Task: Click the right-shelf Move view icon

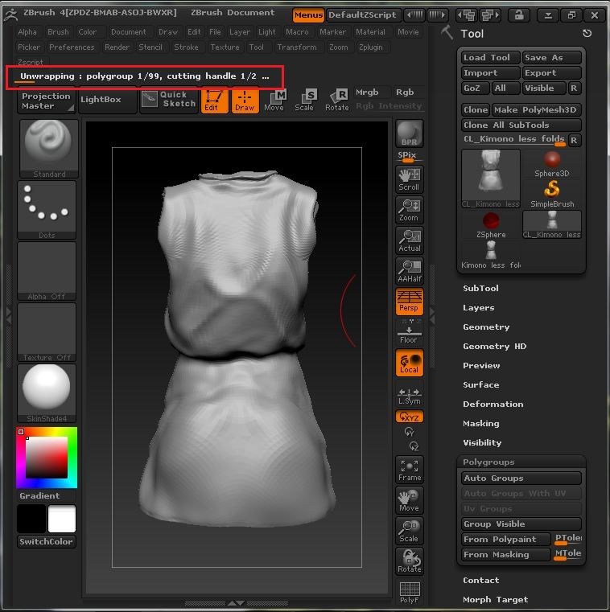Action: (410, 500)
